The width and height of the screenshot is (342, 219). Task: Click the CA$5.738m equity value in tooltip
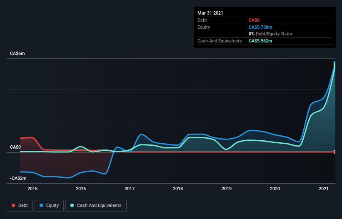260,27
